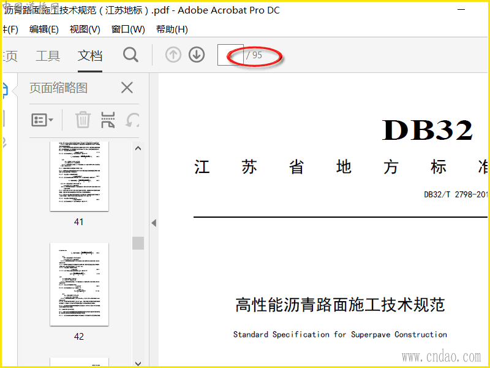
Task: Select page 41 thumbnail
Action: 80,176
